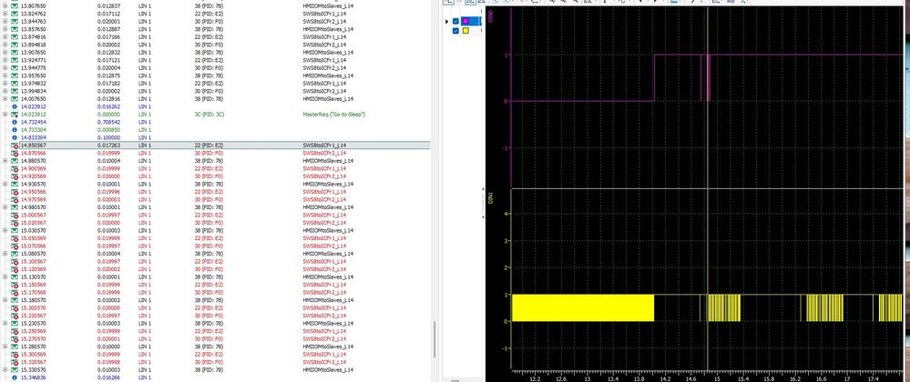910x382 pixels.
Task: Click the info icon of event 14.733304
Action: [x=14, y=130]
